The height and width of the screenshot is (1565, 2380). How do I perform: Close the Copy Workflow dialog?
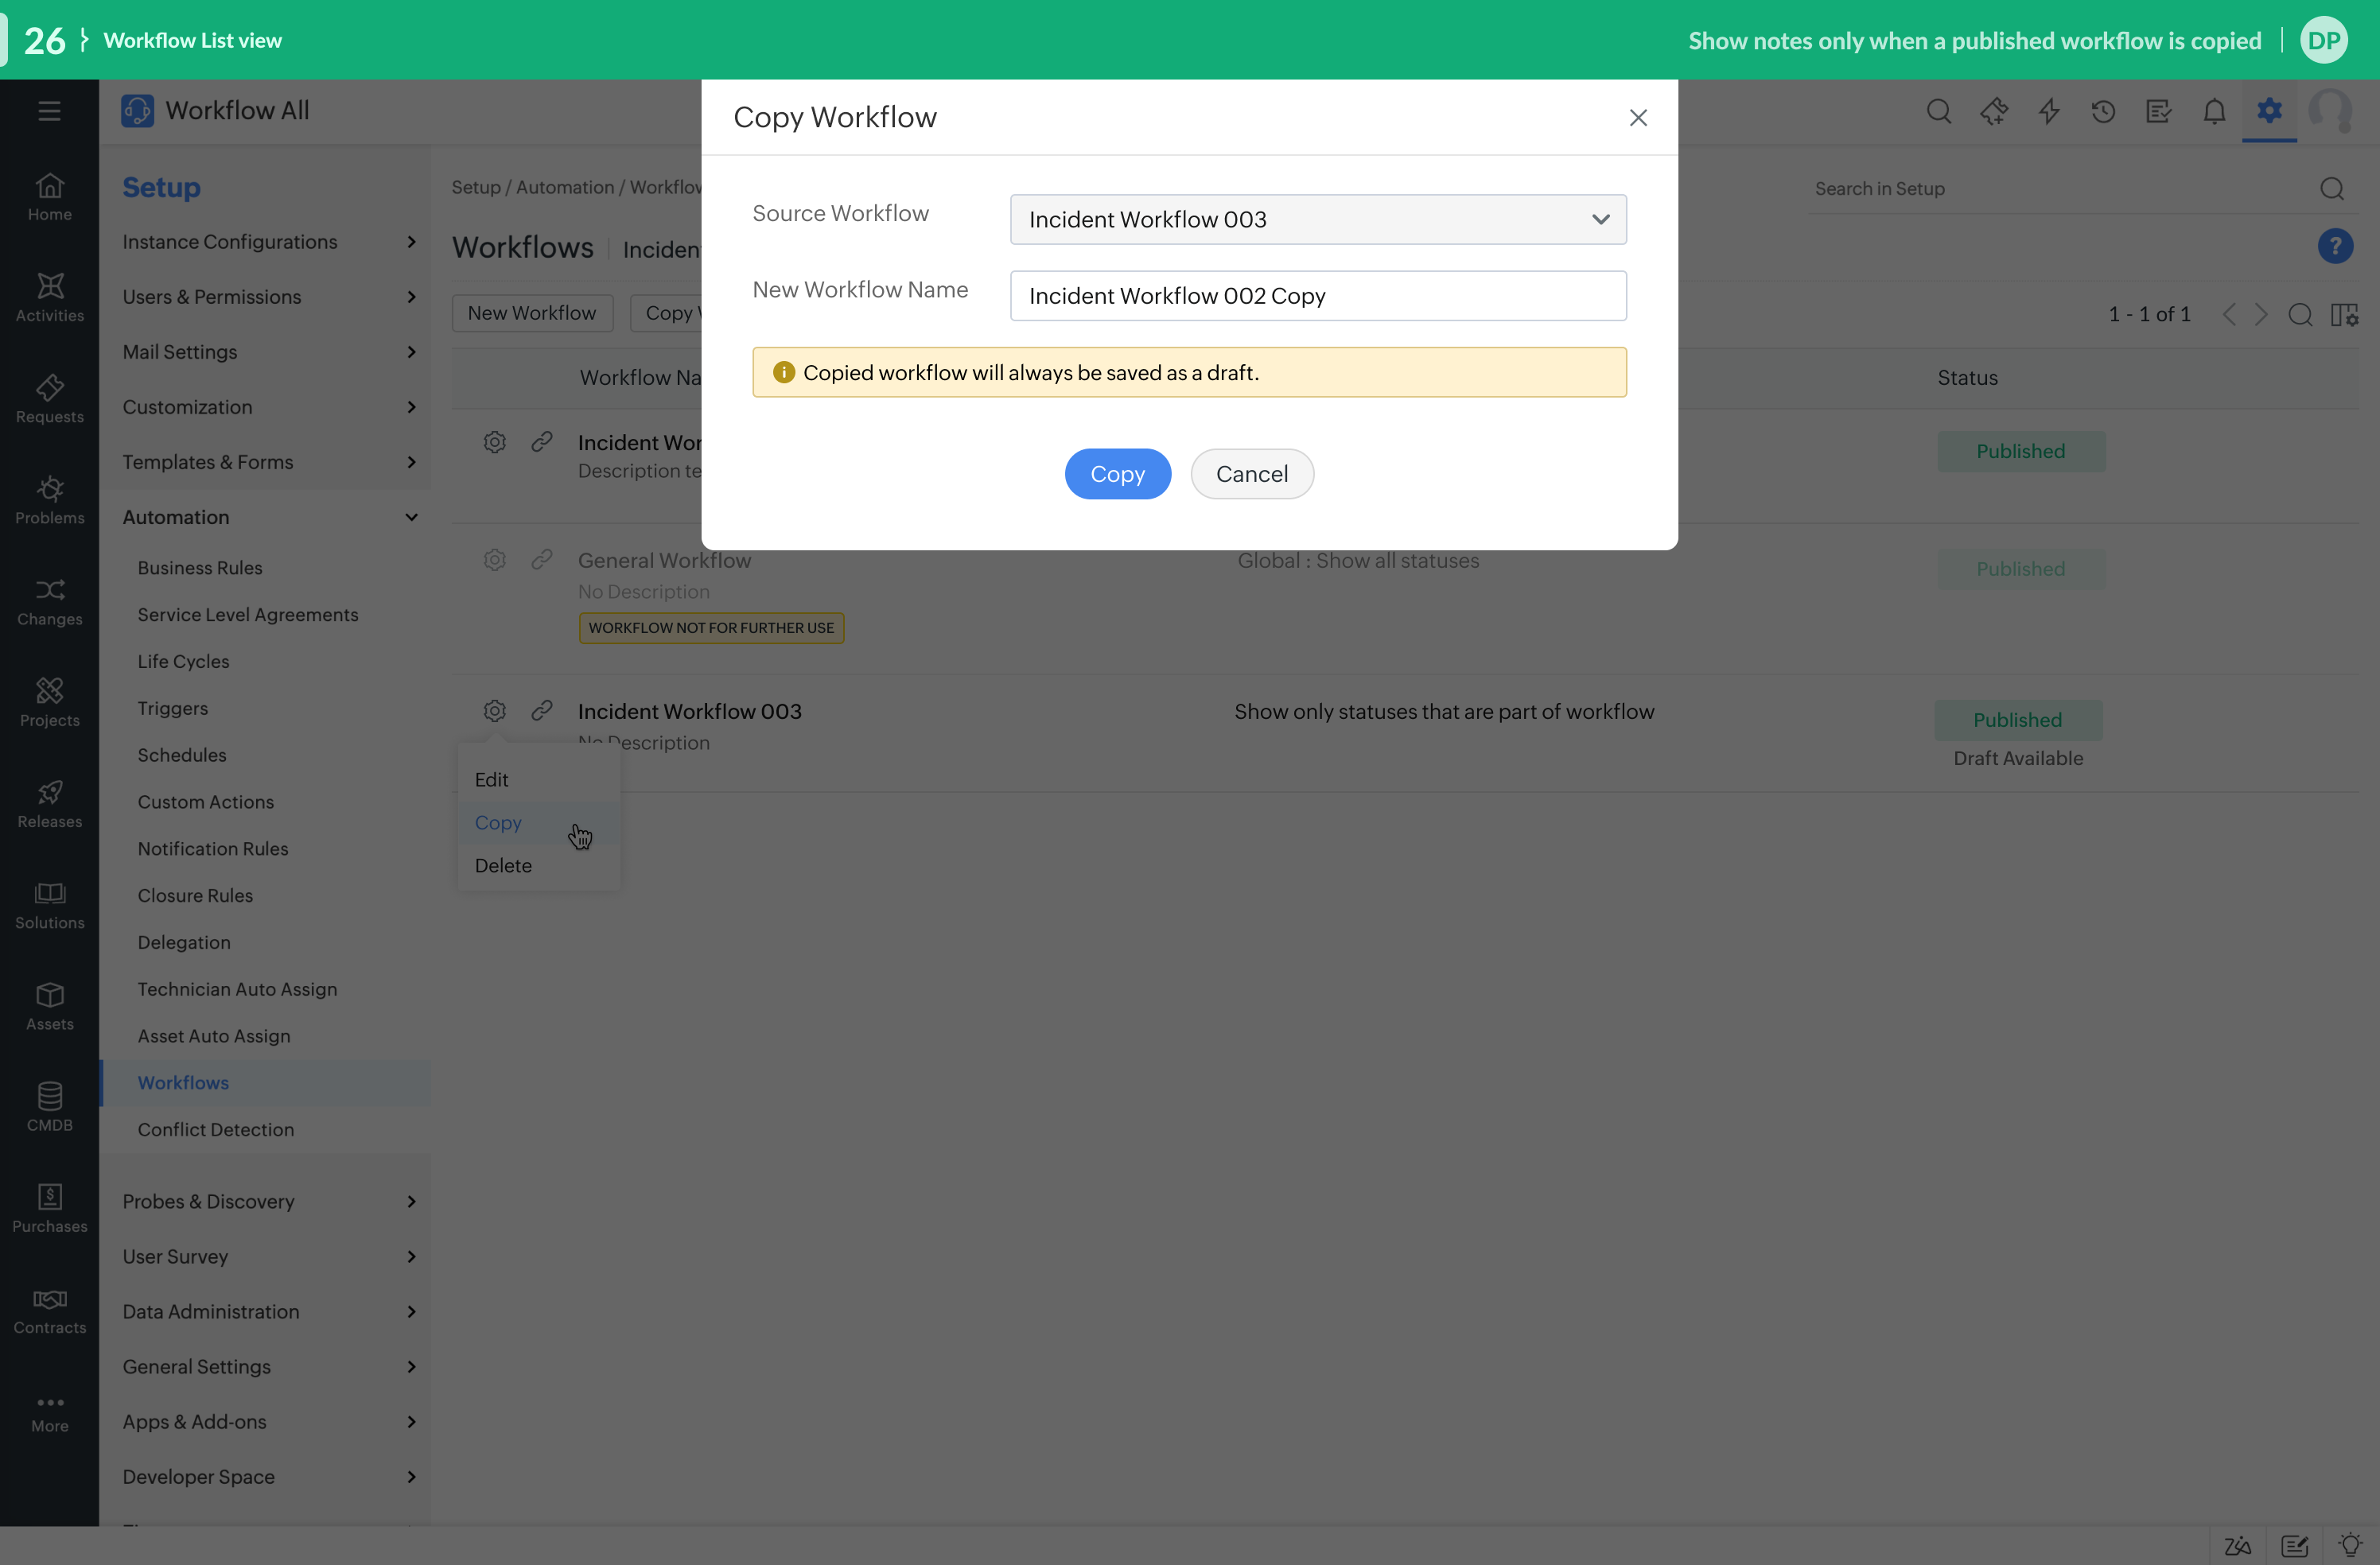point(1637,118)
